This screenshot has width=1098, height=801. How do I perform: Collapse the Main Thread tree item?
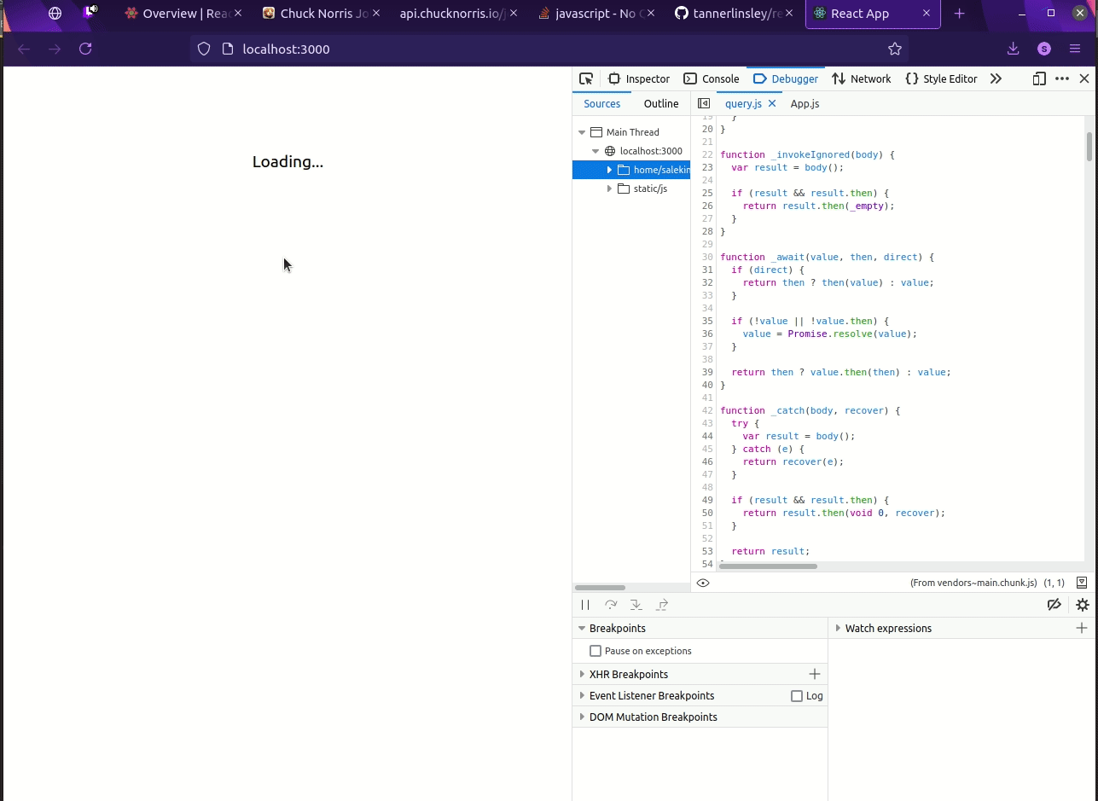tap(582, 131)
